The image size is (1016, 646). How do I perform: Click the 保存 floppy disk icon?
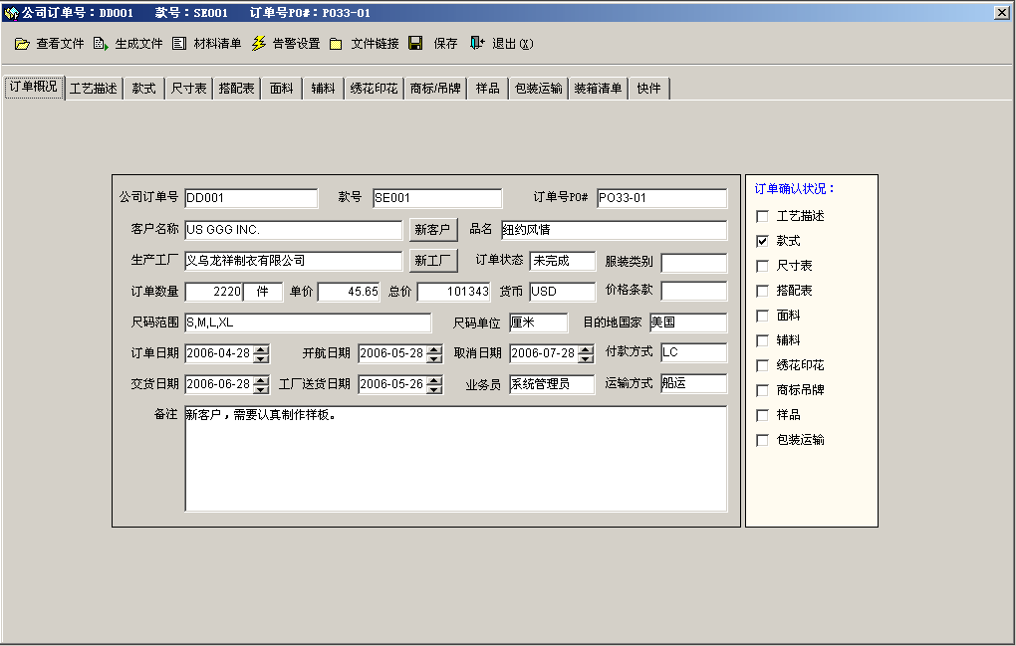(415, 43)
